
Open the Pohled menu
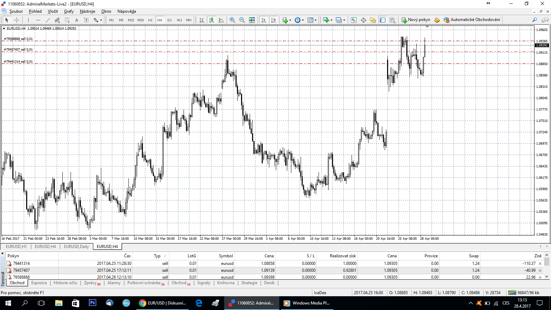[35, 11]
